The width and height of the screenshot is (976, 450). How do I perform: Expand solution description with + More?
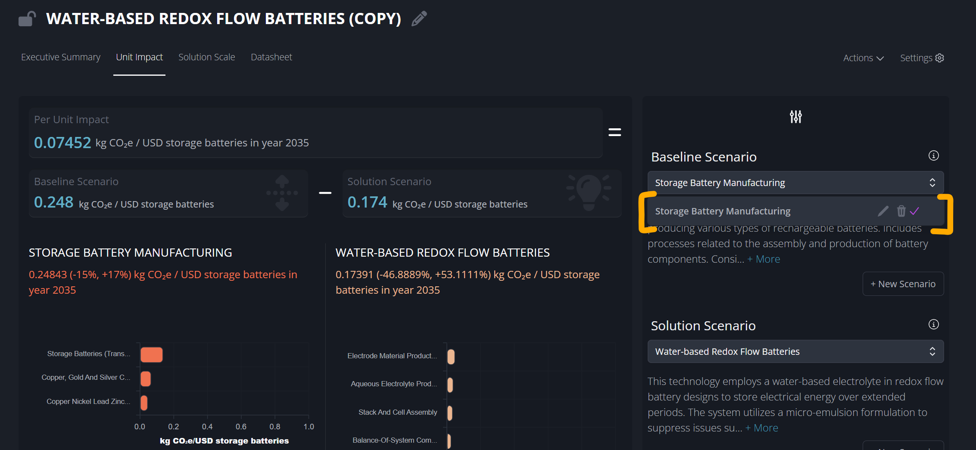[762, 428]
